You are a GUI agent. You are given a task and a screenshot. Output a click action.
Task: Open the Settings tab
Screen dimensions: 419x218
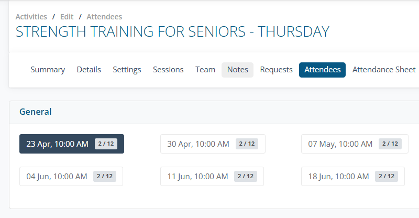click(127, 70)
